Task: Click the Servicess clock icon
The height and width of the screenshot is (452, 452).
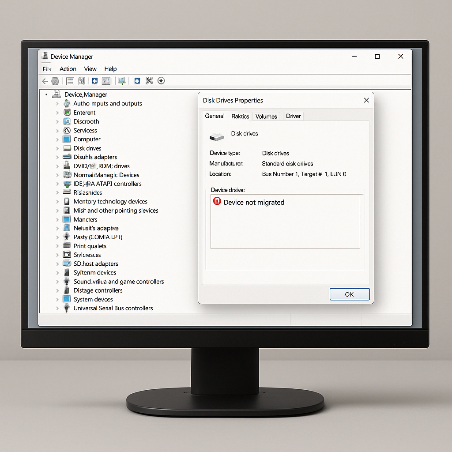Action: click(67, 130)
